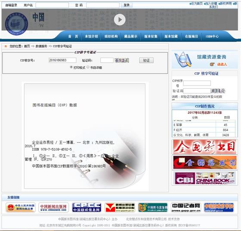Click the 验证 button
This screenshot has height=231, width=241.
[146, 60]
